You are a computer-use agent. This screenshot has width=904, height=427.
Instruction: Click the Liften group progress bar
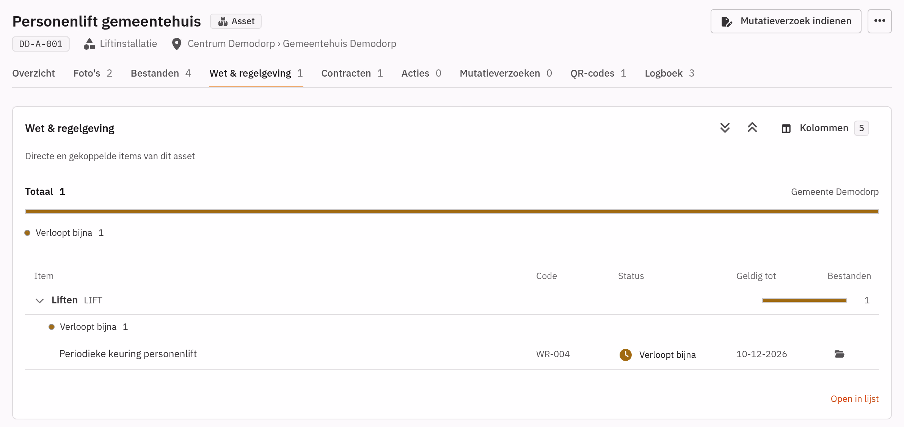pos(804,300)
